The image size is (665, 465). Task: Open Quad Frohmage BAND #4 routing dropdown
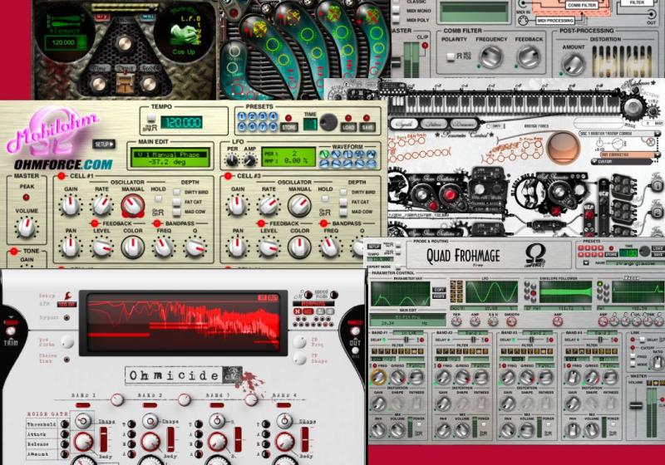coord(602,333)
